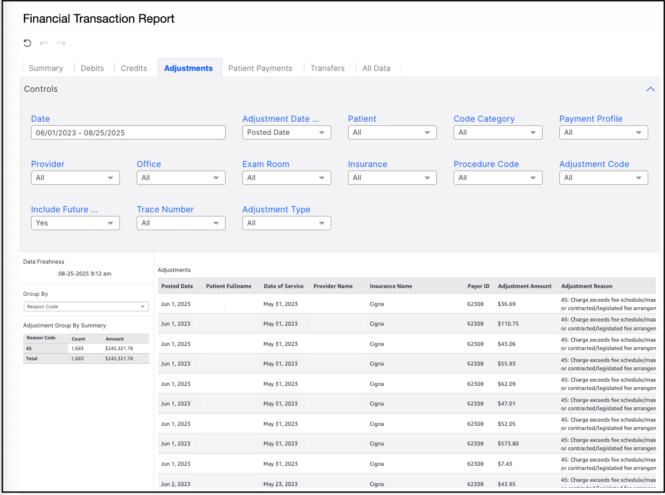This screenshot has width=665, height=495.
Task: Open the Insurance filter dropdown
Action: click(392, 178)
